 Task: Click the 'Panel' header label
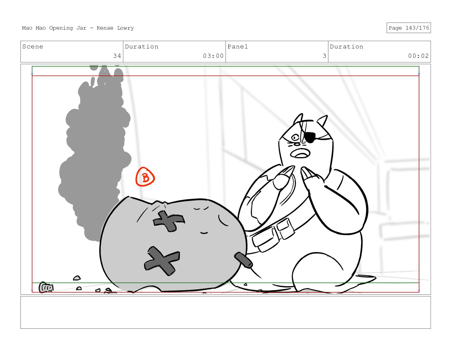(x=238, y=47)
